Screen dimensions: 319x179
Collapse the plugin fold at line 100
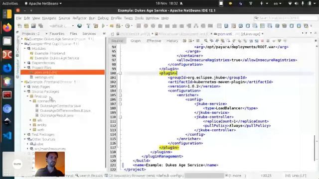[x=120, y=73]
